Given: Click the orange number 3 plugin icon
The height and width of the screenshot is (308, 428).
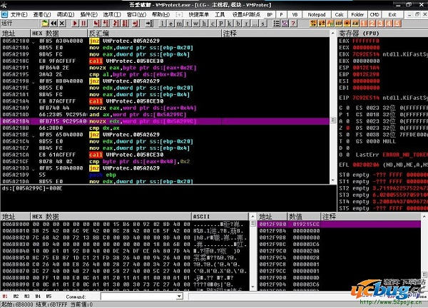Looking at the screenshot, I should click(x=380, y=24).
